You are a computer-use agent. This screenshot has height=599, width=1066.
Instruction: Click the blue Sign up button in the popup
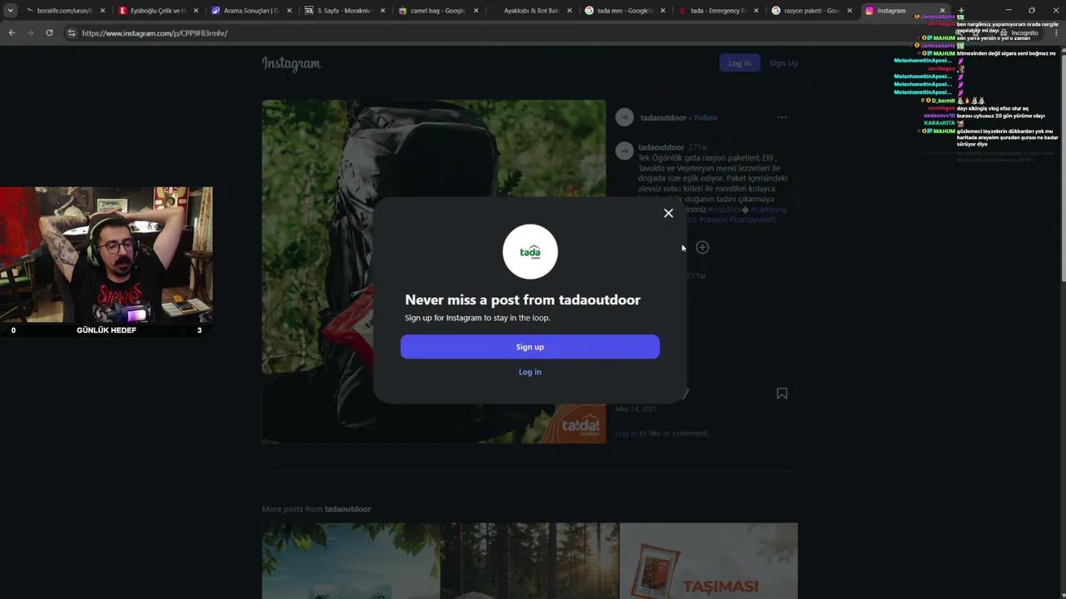pos(530,347)
